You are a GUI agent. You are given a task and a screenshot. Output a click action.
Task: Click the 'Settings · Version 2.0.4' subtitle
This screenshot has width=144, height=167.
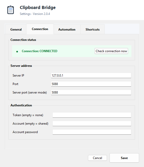(x=35, y=14)
